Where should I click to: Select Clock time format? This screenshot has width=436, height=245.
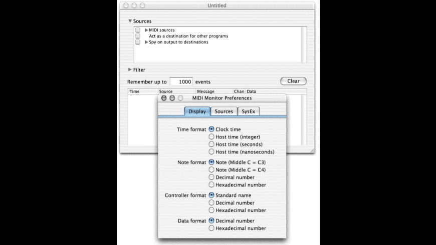pos(211,129)
